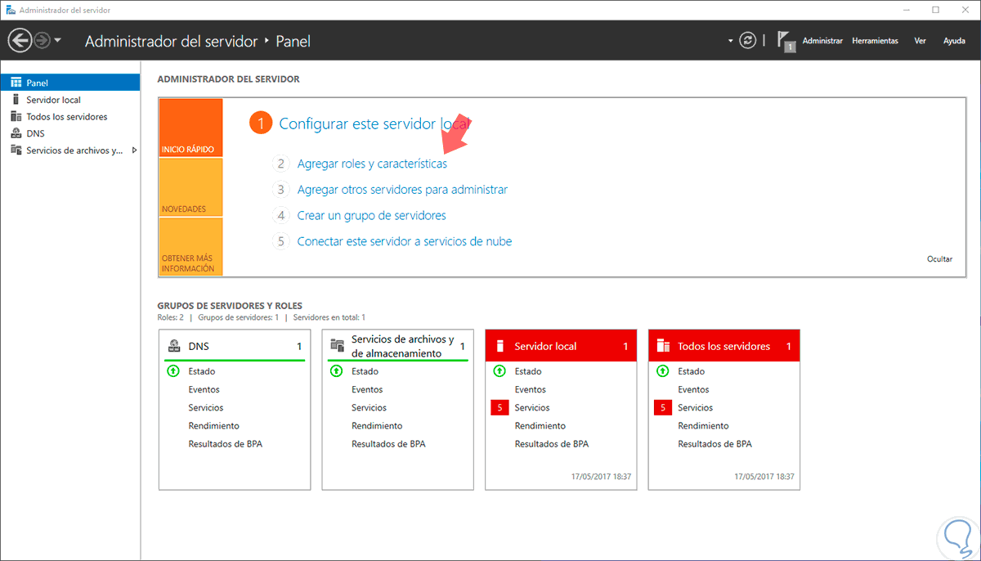Click Configurar este servidor local link

tap(375, 123)
